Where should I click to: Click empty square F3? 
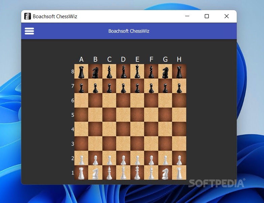point(151,144)
